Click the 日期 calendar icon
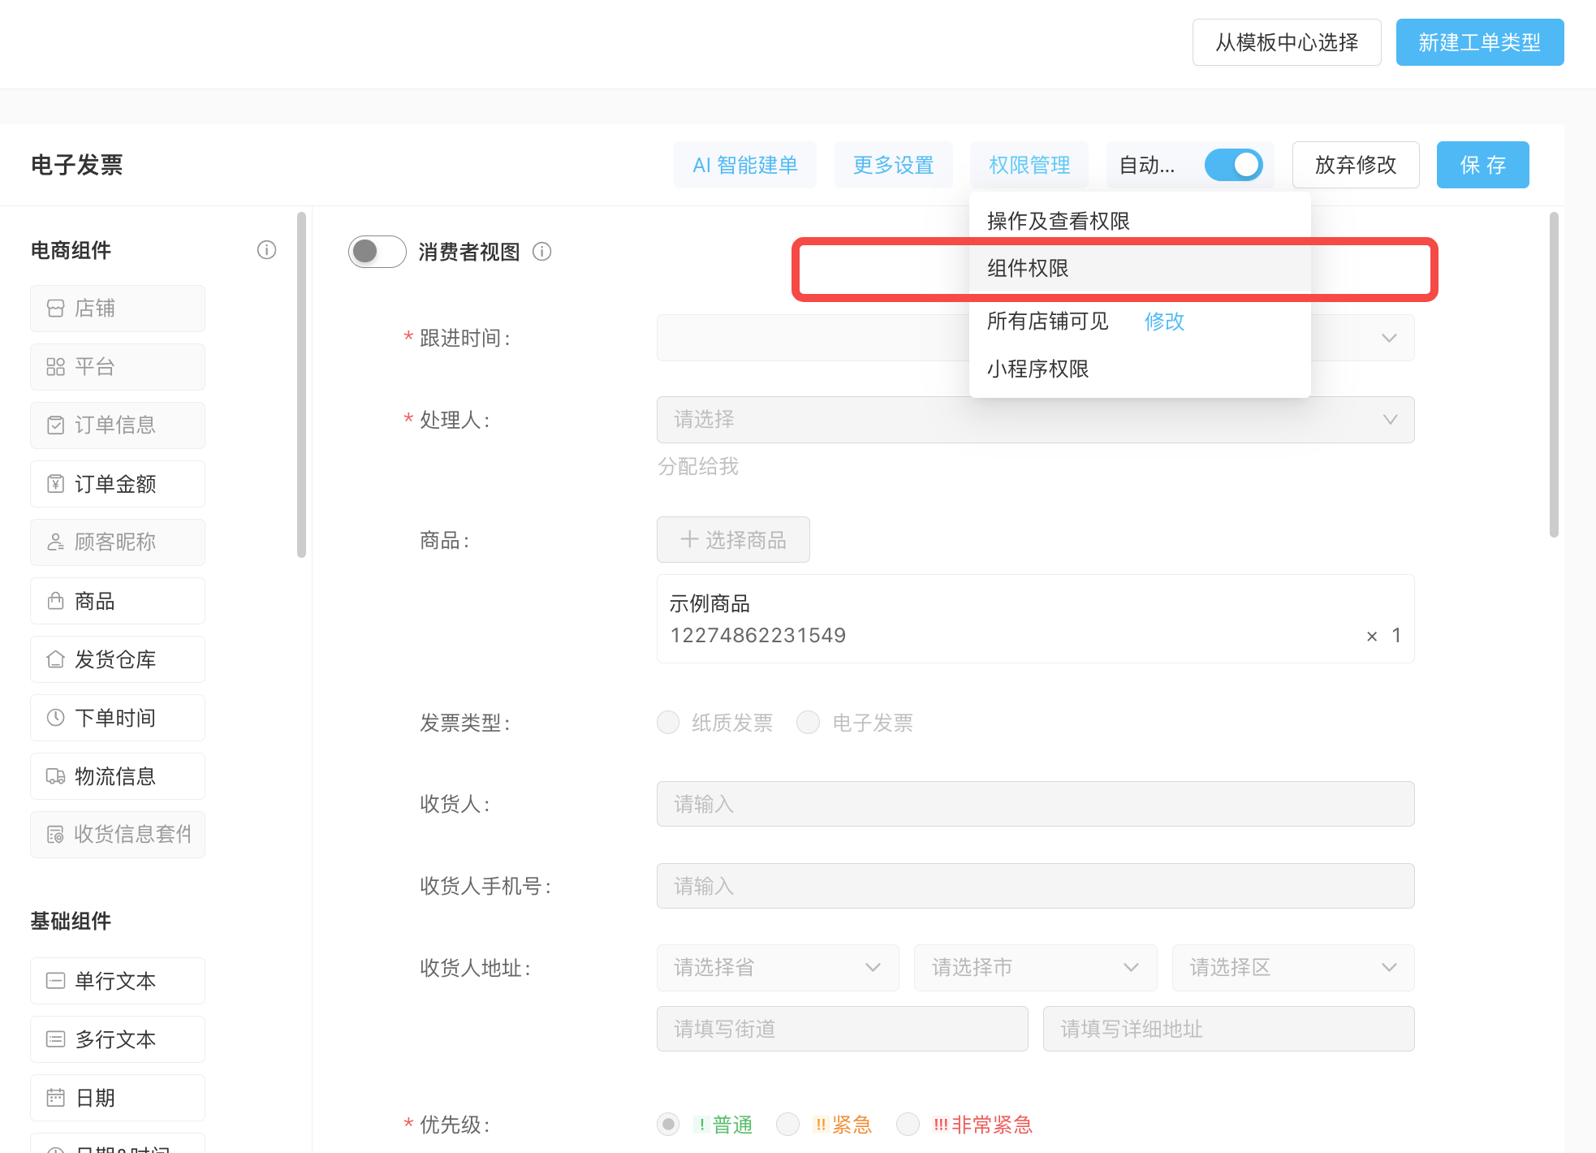This screenshot has width=1596, height=1153. [55, 1098]
